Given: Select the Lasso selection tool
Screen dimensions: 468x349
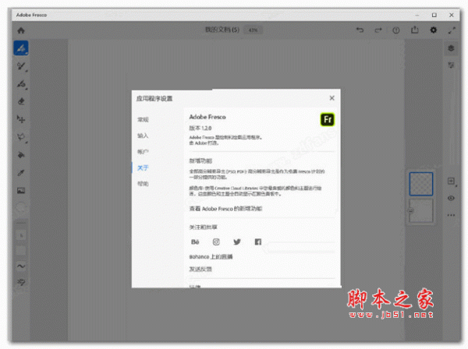Looking at the screenshot, I should click(21, 137).
